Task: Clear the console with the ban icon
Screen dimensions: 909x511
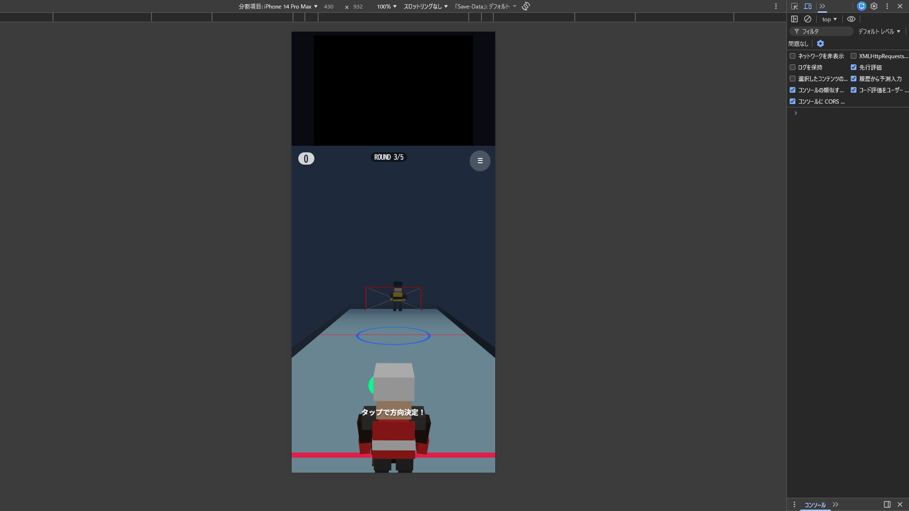Action: (808, 19)
